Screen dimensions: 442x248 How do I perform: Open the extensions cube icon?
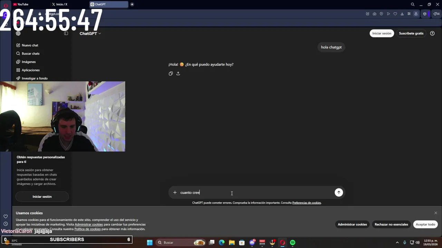[x=425, y=14]
